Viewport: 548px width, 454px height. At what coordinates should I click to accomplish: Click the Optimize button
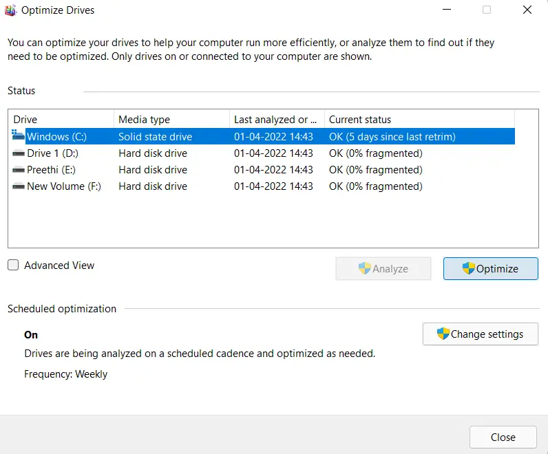(491, 268)
